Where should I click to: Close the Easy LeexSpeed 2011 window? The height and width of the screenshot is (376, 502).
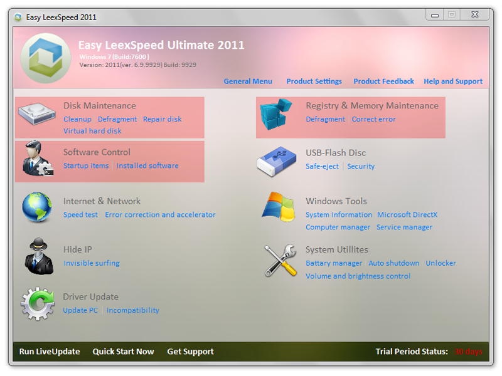coord(475,14)
